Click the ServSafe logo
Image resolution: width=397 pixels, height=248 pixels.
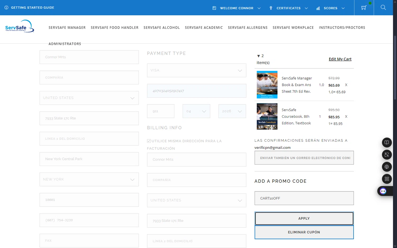click(x=20, y=26)
